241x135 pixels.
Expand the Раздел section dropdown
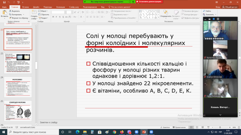[x=44, y=18]
